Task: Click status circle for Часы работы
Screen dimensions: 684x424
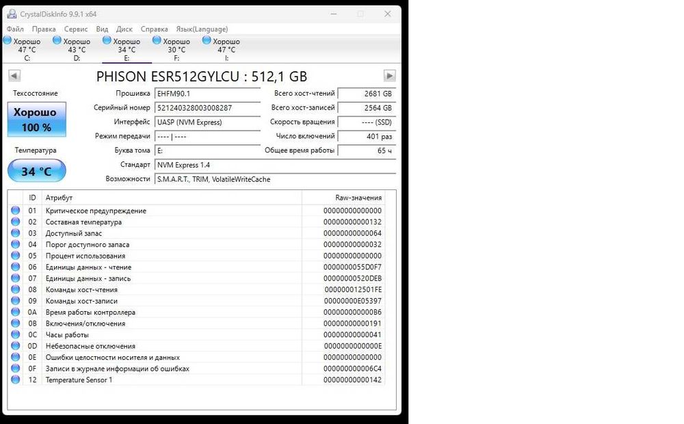Action: point(15,334)
